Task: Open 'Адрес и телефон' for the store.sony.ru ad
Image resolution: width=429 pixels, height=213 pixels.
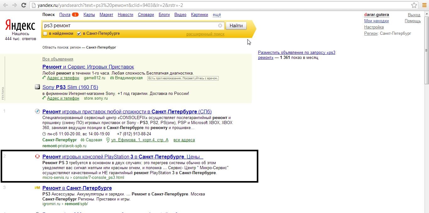Action: [63, 98]
